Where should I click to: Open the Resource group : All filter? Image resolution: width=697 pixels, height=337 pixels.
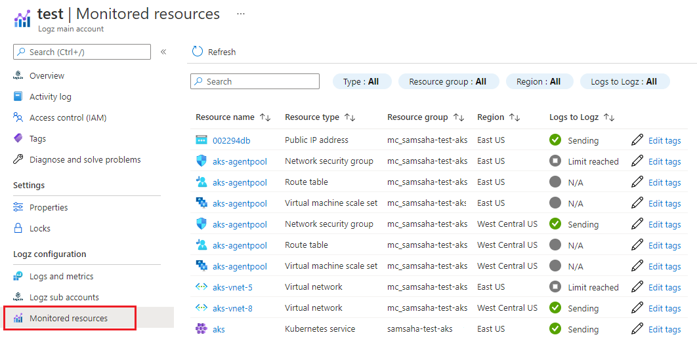tap(448, 82)
